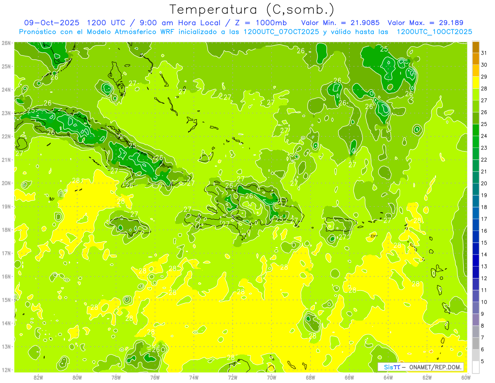Click the 70W longitude axis label

click(271, 377)
